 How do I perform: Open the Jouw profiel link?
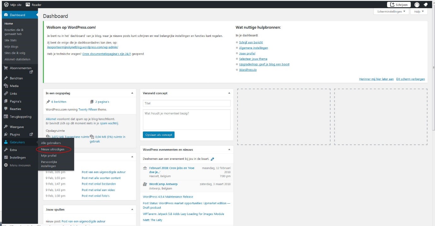[x=247, y=54]
